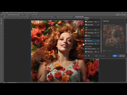Enable the JPEG artifacts removal toggle
Image resolution: width=127 pixels, height=95 pixels.
point(98,49)
